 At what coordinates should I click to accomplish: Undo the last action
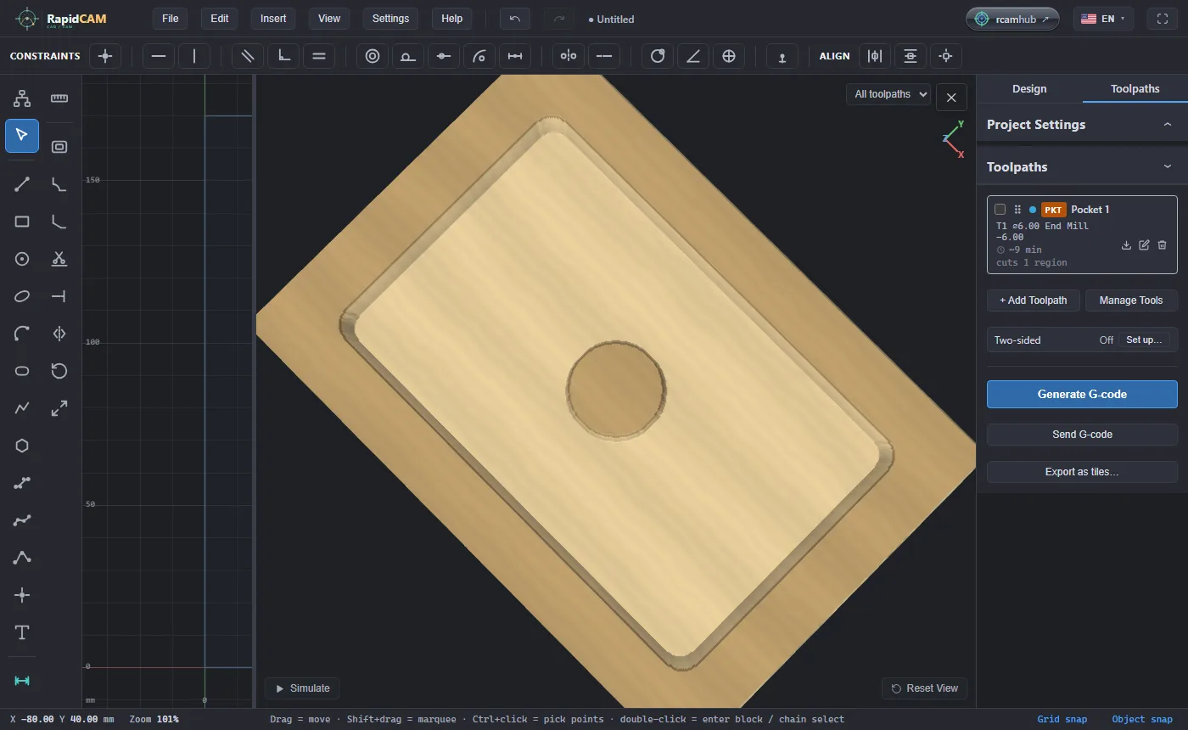point(515,19)
